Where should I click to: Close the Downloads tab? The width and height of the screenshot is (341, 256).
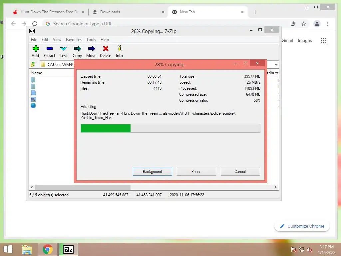point(163,12)
